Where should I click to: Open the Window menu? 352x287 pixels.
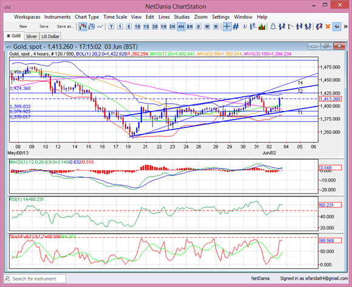click(x=243, y=17)
